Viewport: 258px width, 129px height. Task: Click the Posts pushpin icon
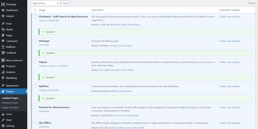(x=3, y=24)
